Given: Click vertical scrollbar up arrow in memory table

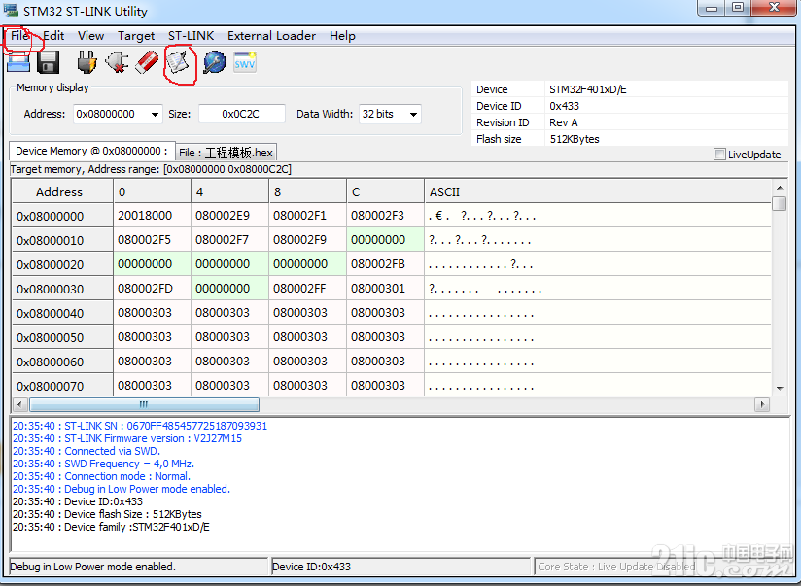Looking at the screenshot, I should pos(779,188).
